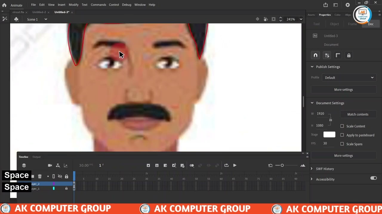This screenshot has width=382, height=214.
Task: Collapse the Publish Settings section
Action: point(312,67)
